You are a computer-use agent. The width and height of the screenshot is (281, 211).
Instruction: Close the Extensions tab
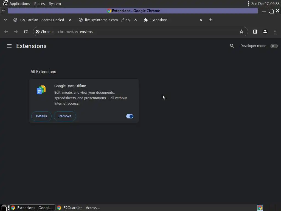coord(201,20)
